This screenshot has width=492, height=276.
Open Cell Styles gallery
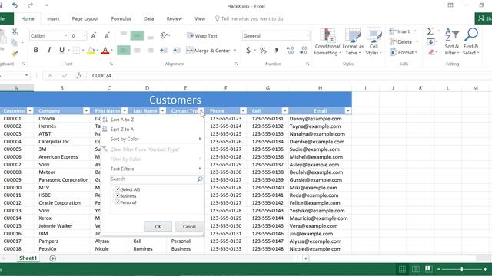click(374, 41)
